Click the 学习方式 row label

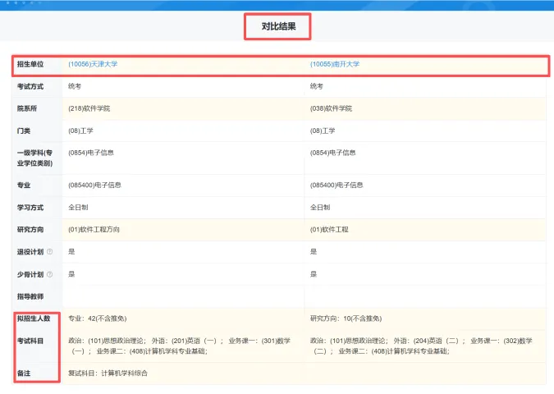tap(30, 208)
